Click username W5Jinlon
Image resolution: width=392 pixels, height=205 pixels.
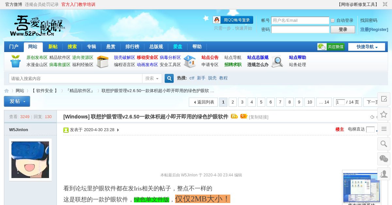(x=19, y=130)
